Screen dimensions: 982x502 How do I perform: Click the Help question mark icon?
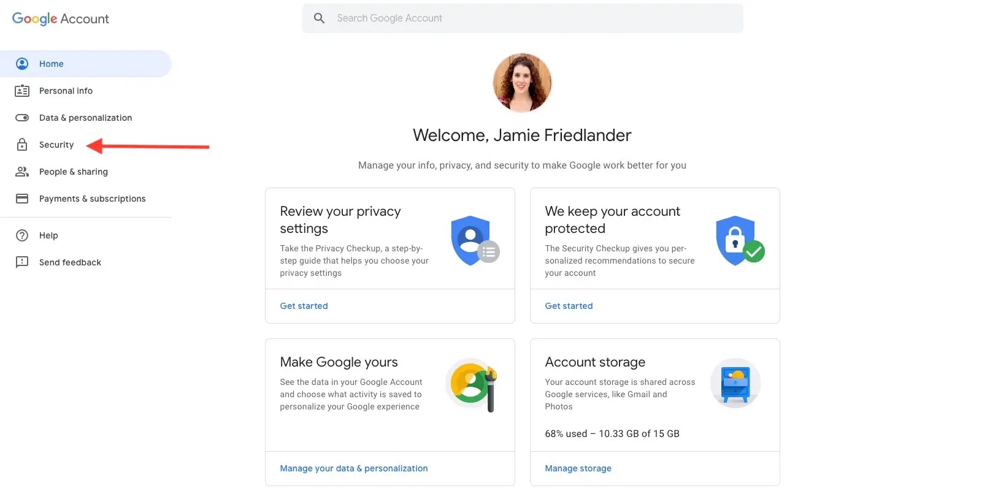pos(22,235)
